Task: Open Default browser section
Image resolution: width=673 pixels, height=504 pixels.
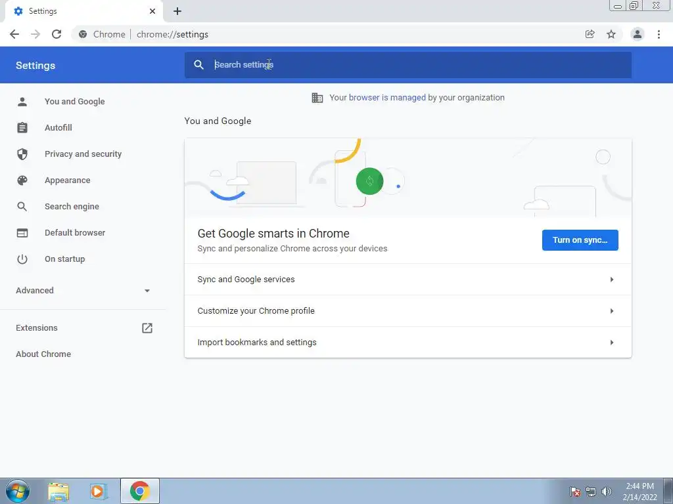Action: pyautogui.click(x=75, y=233)
